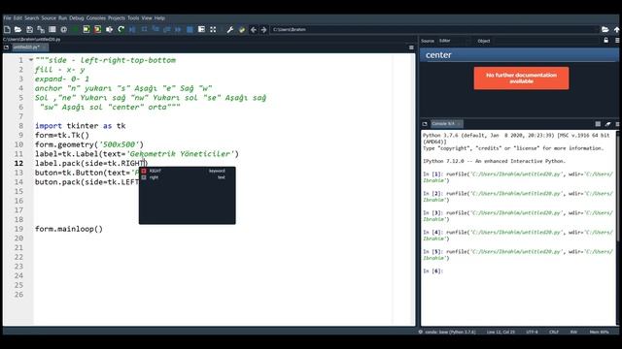Click the conda base Python 3.7.6 status entry

[447, 332]
